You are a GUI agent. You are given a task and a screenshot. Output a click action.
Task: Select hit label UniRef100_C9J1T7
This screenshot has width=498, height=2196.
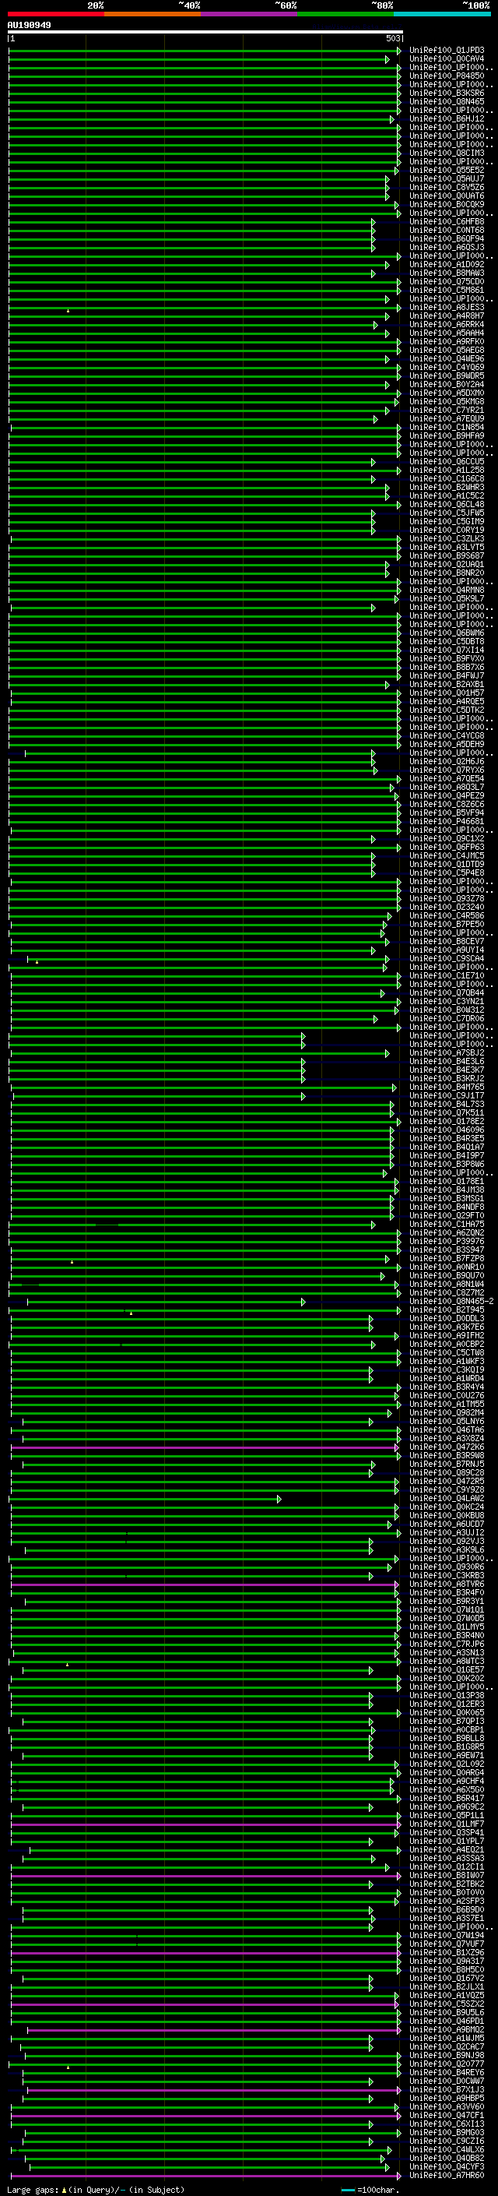coord(447,1096)
